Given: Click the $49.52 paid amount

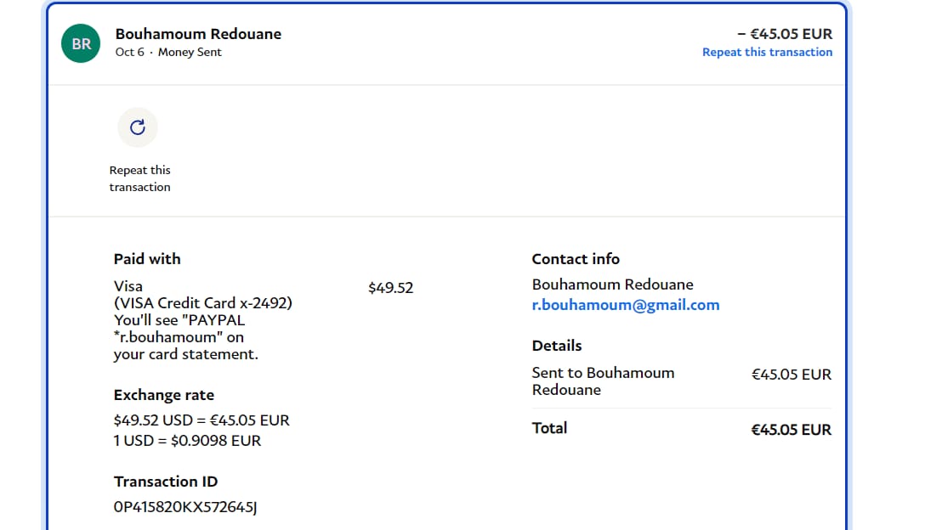Looking at the screenshot, I should (390, 288).
